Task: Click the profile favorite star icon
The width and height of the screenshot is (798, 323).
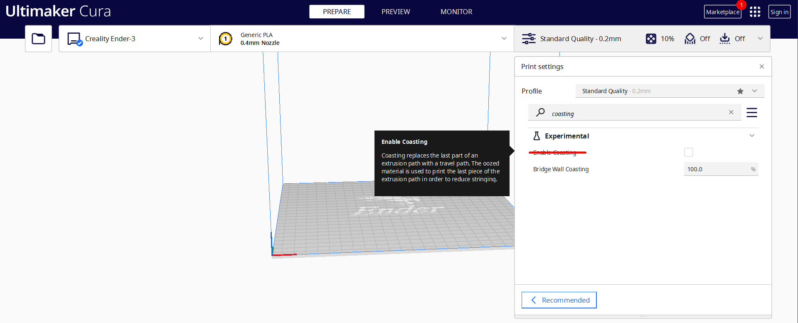Action: [740, 91]
